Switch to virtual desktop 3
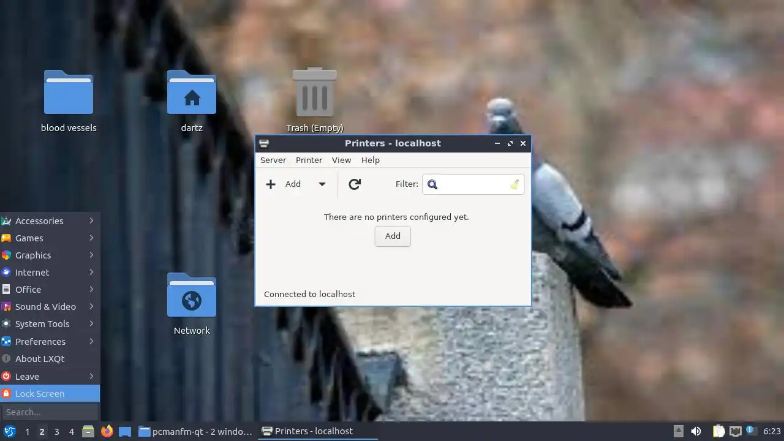 [x=56, y=431]
